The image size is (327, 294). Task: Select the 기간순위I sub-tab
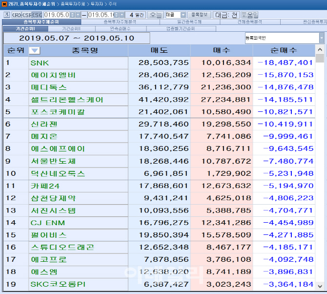[26, 29]
